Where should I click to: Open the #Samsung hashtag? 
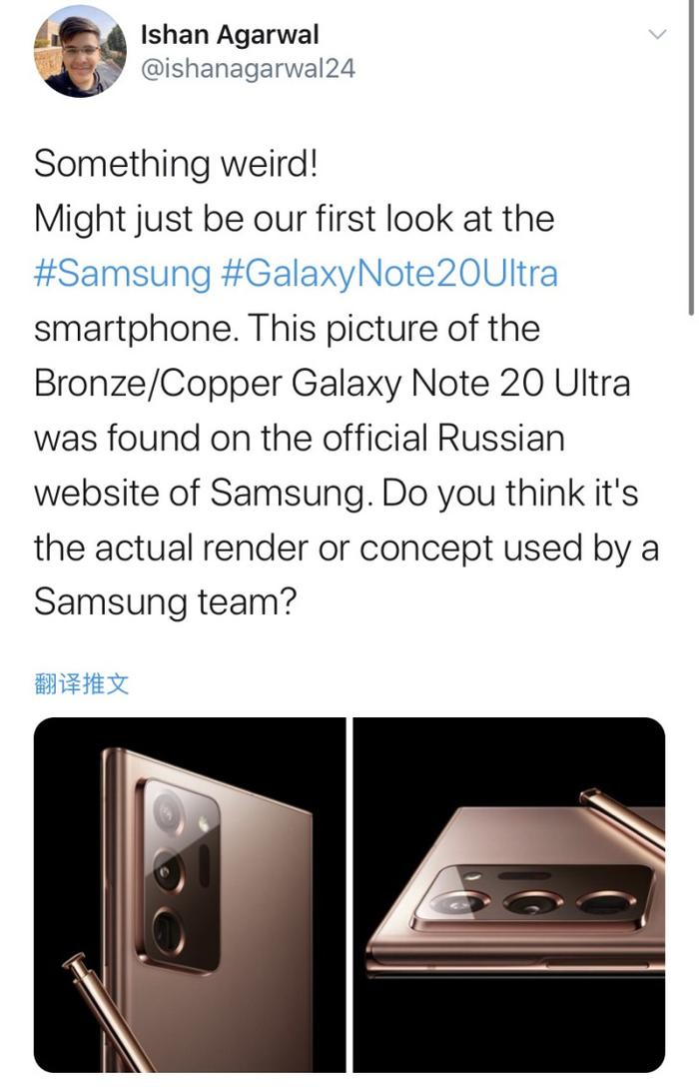(x=122, y=273)
